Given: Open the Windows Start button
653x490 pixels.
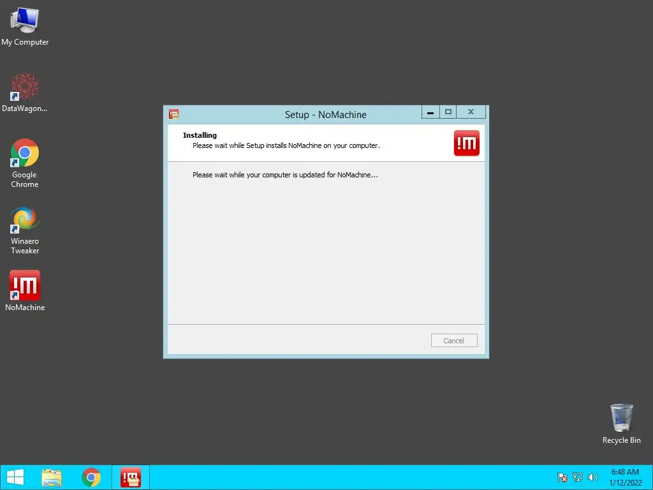Looking at the screenshot, I should click(15, 477).
